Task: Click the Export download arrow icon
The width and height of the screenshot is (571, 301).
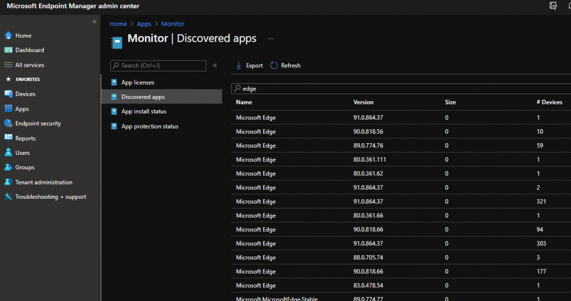Action: (x=239, y=66)
